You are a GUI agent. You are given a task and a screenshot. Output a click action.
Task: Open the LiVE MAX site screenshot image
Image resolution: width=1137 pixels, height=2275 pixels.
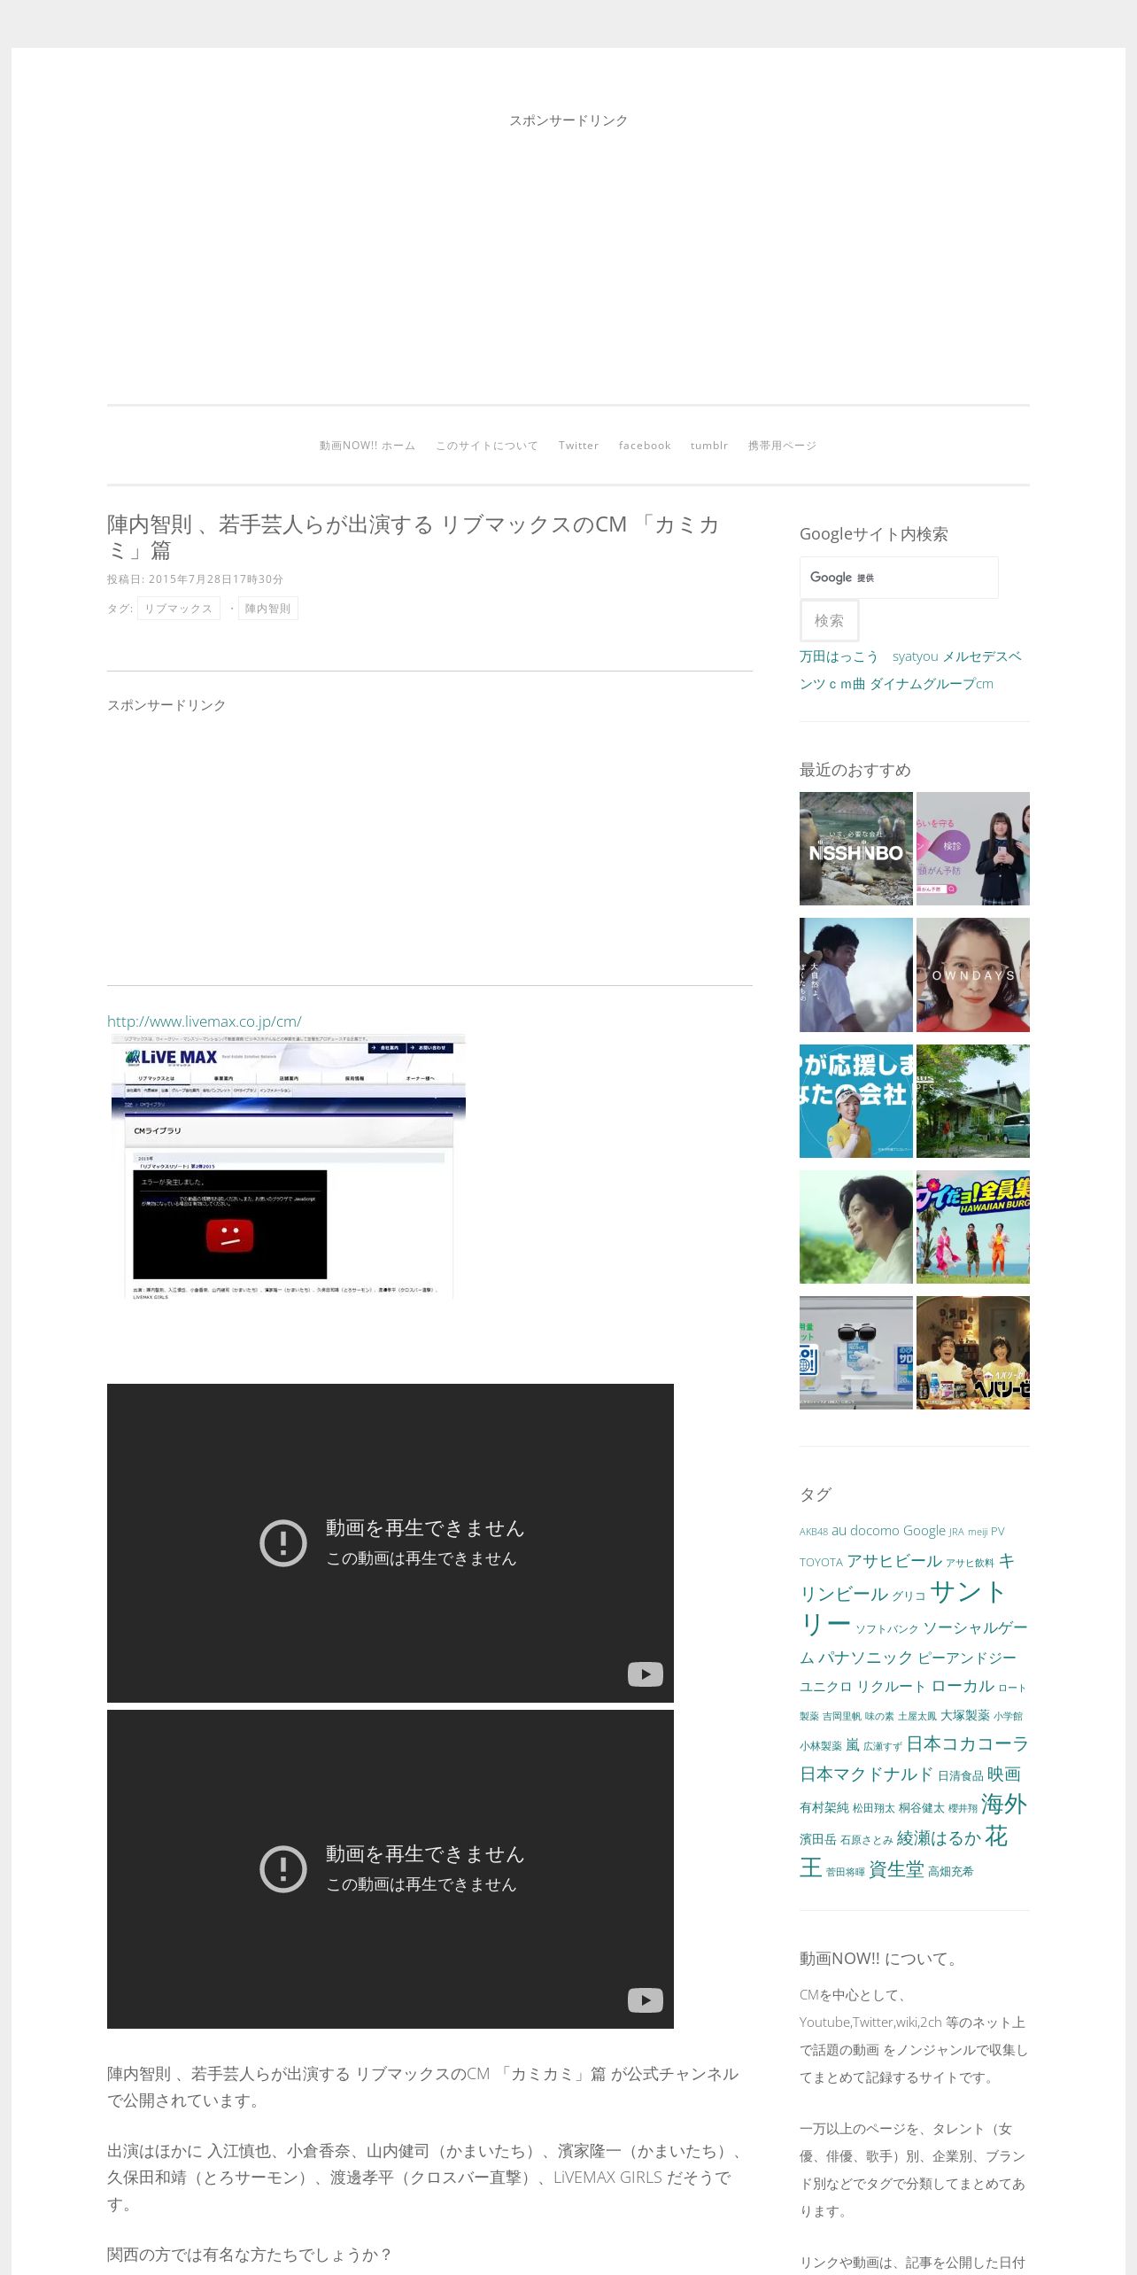(x=289, y=1166)
